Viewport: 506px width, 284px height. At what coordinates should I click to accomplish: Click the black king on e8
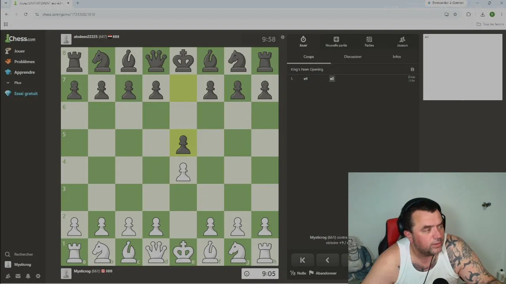click(x=183, y=61)
